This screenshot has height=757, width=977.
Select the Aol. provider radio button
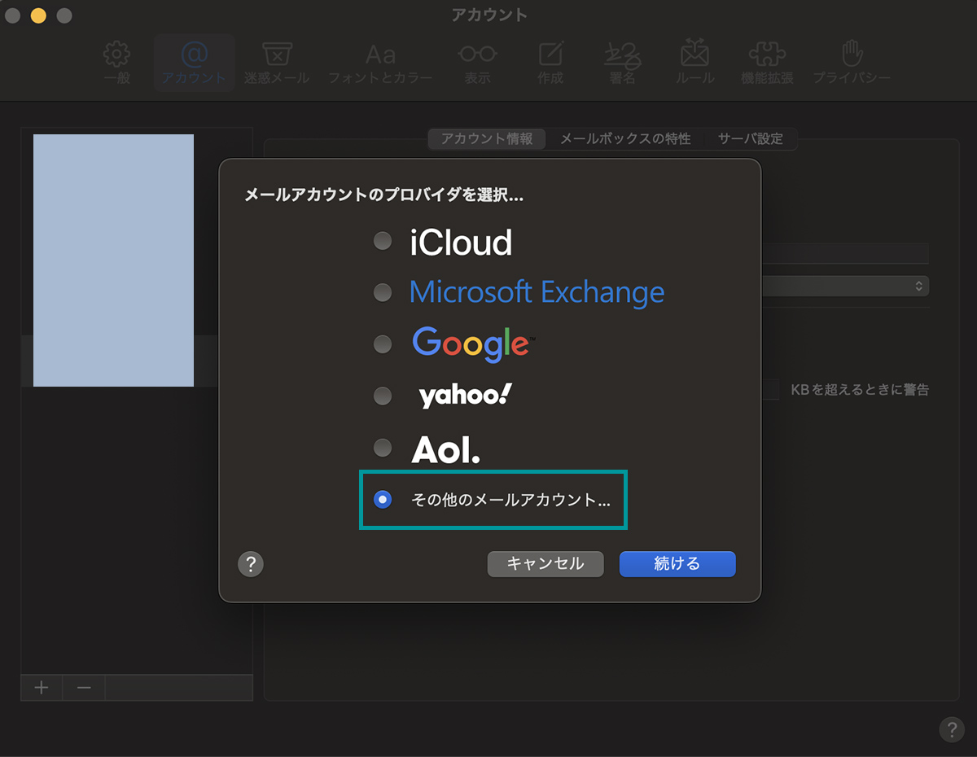(x=383, y=448)
